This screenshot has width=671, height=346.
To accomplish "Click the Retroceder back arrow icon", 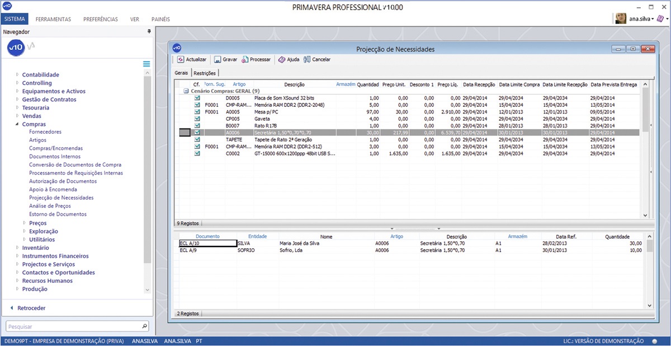I will click(12, 308).
